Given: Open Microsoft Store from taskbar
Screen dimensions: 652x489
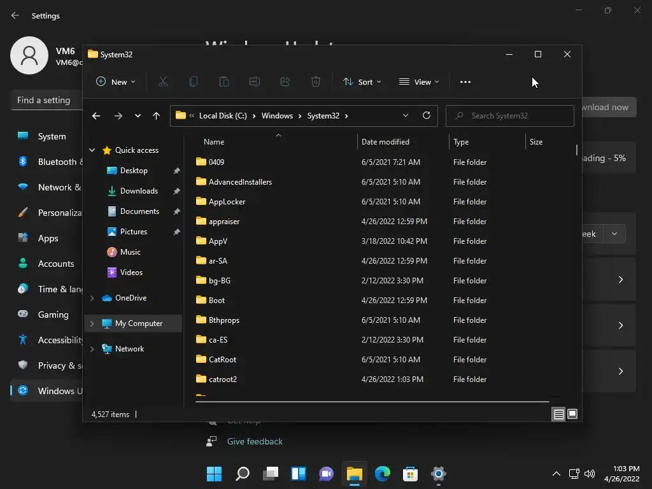Looking at the screenshot, I should [411, 474].
